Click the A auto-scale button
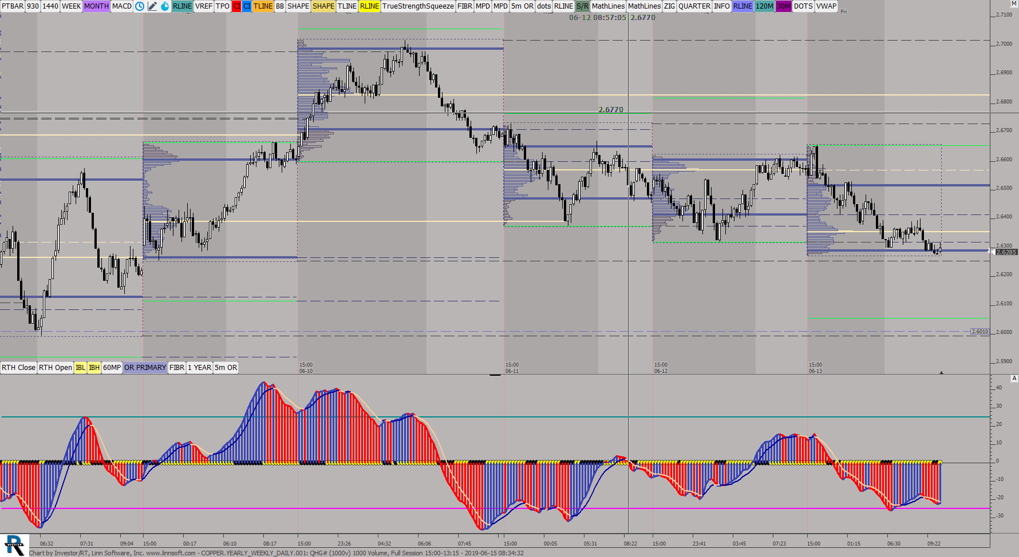This screenshot has height=557, width=1019. point(1014,379)
